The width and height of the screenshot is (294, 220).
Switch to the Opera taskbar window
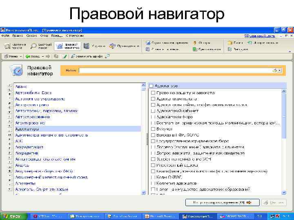click(x=47, y=216)
